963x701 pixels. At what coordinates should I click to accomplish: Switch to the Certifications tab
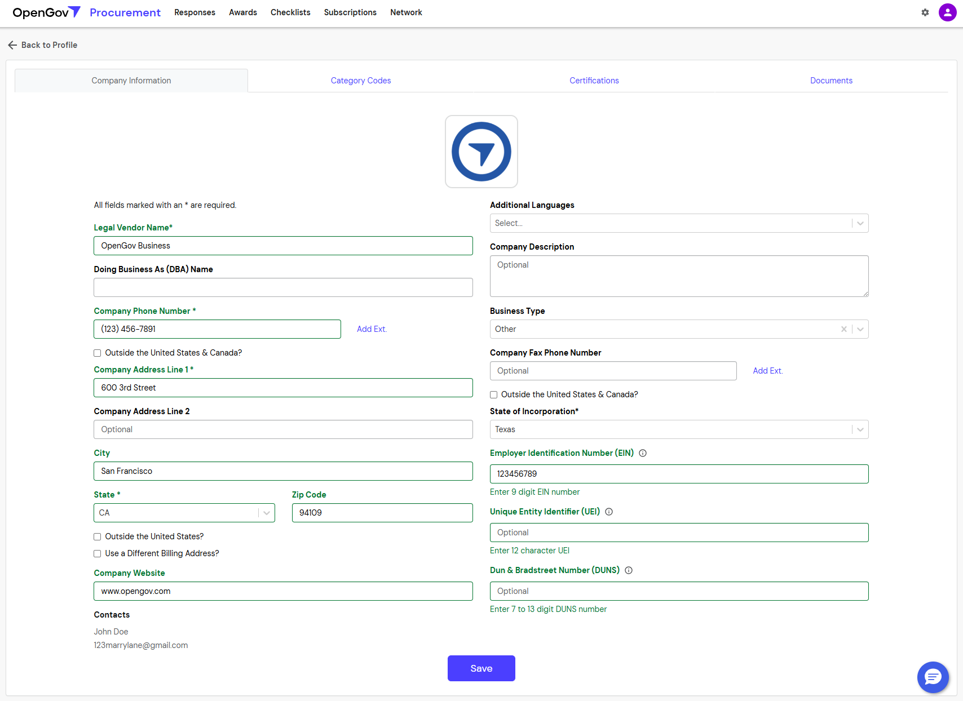[594, 81]
